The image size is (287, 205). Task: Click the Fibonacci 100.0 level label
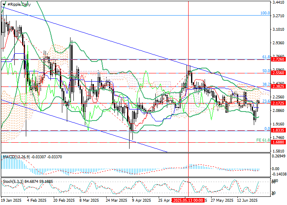265,13
